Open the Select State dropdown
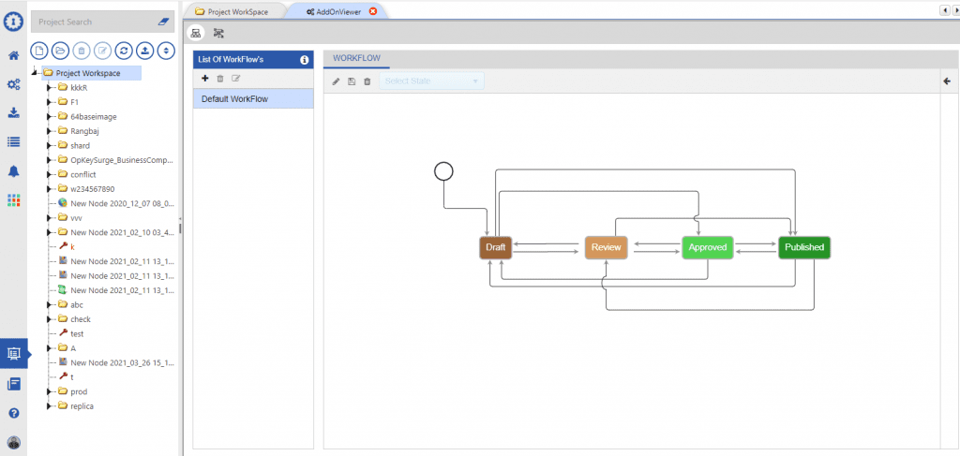This screenshot has width=960, height=456. (x=431, y=81)
